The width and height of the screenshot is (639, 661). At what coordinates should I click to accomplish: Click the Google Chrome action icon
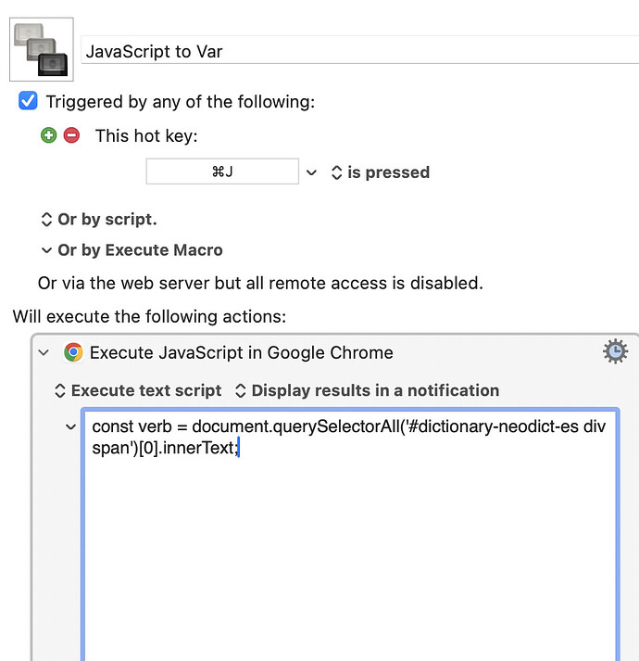point(73,352)
